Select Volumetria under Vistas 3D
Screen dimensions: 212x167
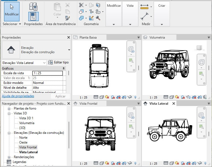coord(27,123)
